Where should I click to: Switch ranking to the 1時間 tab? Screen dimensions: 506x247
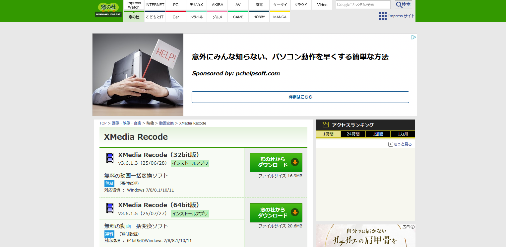[328, 134]
